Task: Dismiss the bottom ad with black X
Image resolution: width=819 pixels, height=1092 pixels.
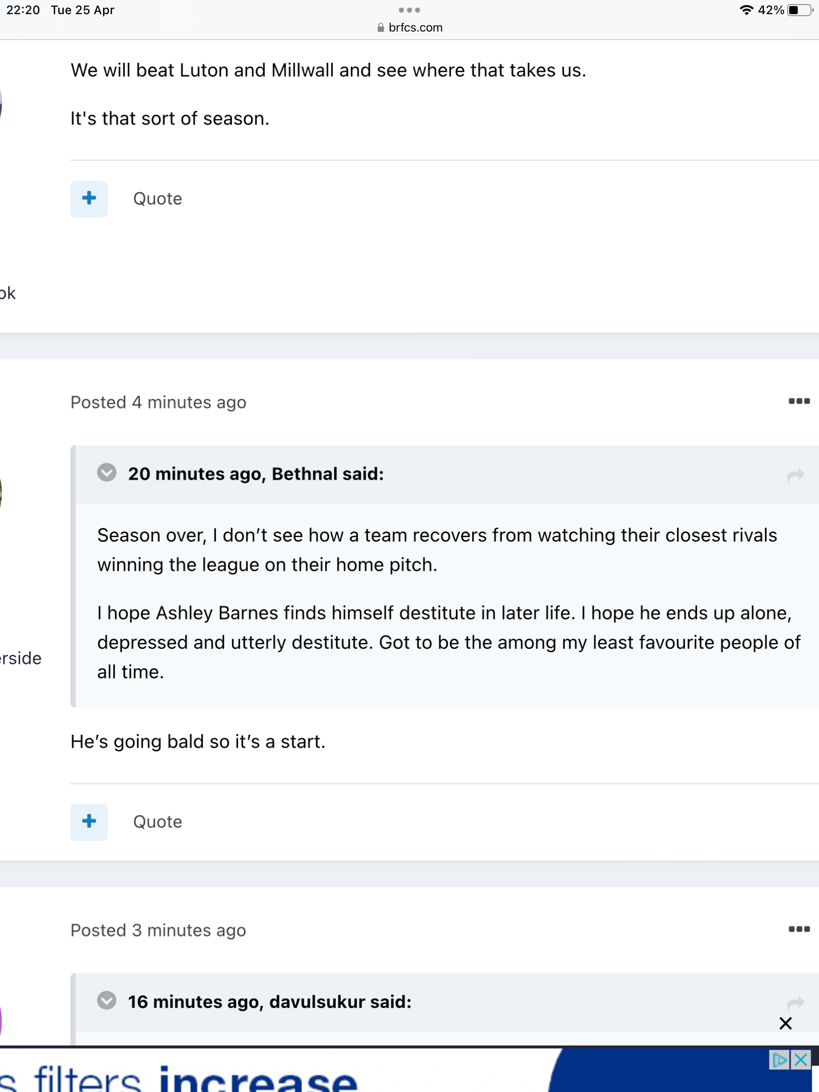Action: tap(785, 1024)
